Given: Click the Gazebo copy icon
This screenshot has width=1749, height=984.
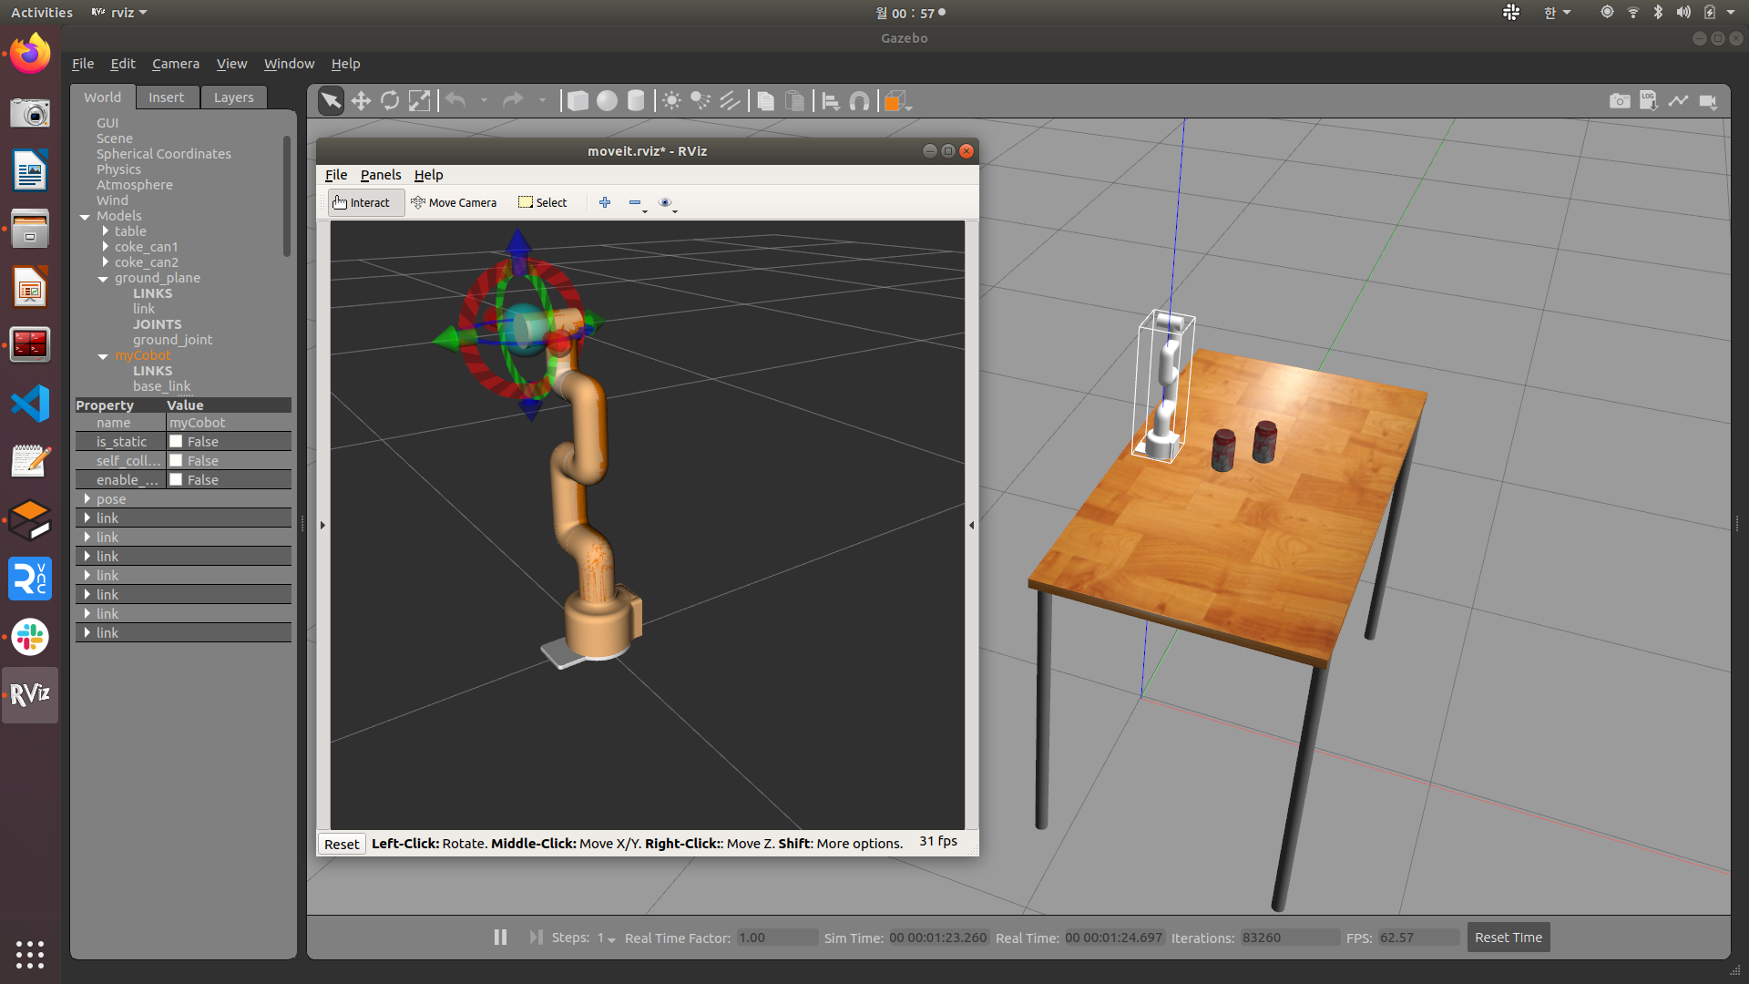Looking at the screenshot, I should pos(766,100).
